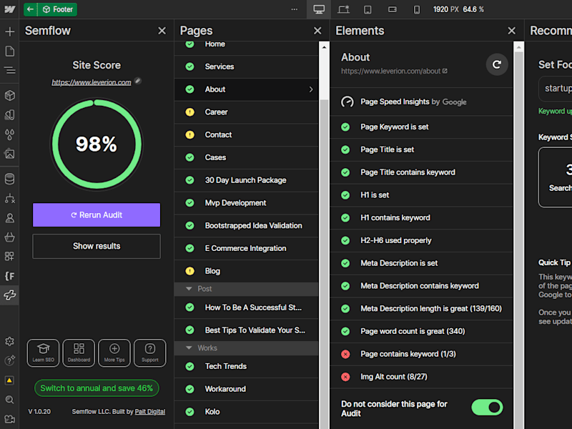Switch to mobile portrait breakpoint
The width and height of the screenshot is (572, 429).
click(x=417, y=9)
